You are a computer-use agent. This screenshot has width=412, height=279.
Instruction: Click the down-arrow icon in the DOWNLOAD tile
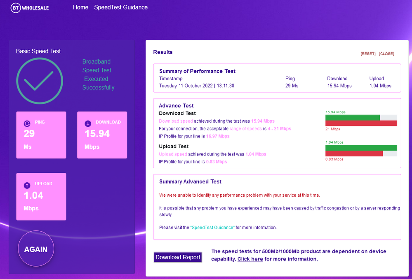tap(88, 123)
